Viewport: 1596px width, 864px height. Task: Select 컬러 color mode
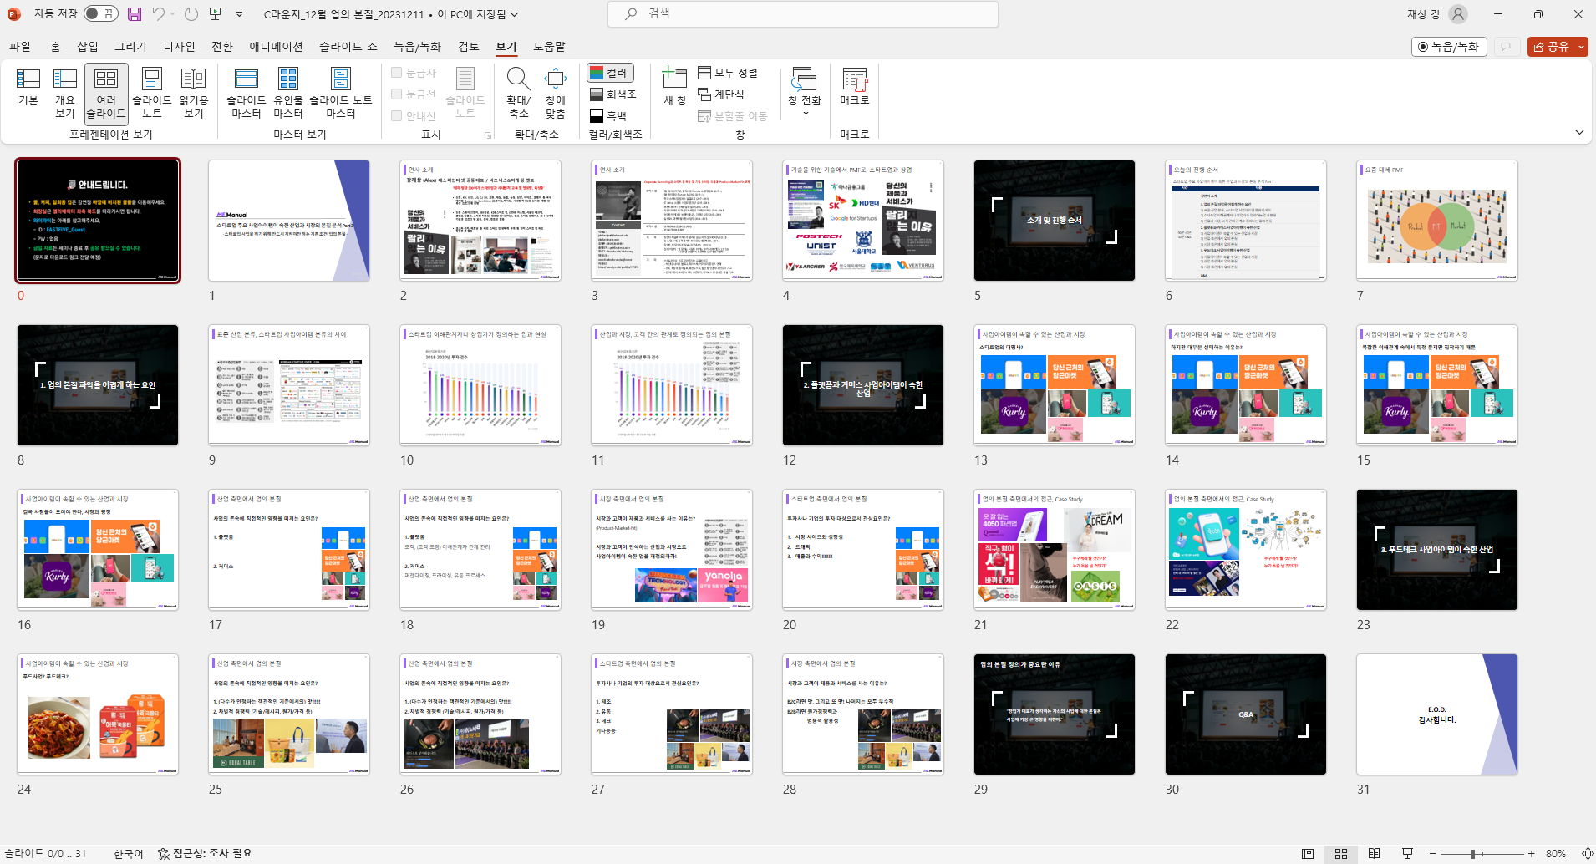(610, 73)
